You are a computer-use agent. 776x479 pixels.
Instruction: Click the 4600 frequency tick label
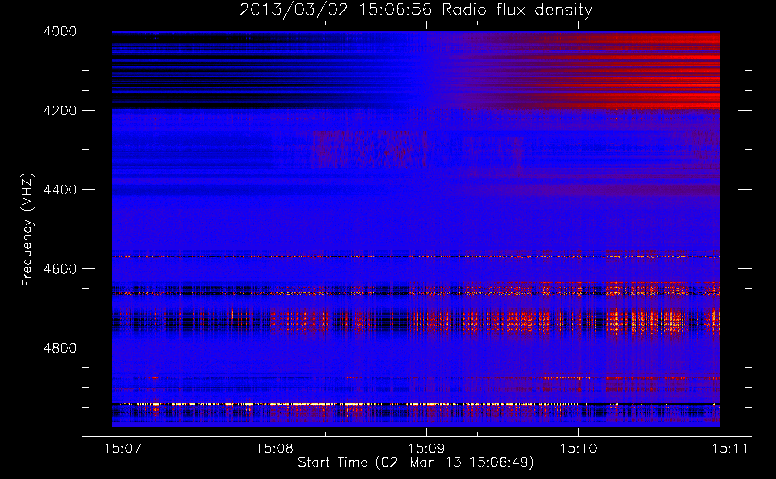pos(60,269)
